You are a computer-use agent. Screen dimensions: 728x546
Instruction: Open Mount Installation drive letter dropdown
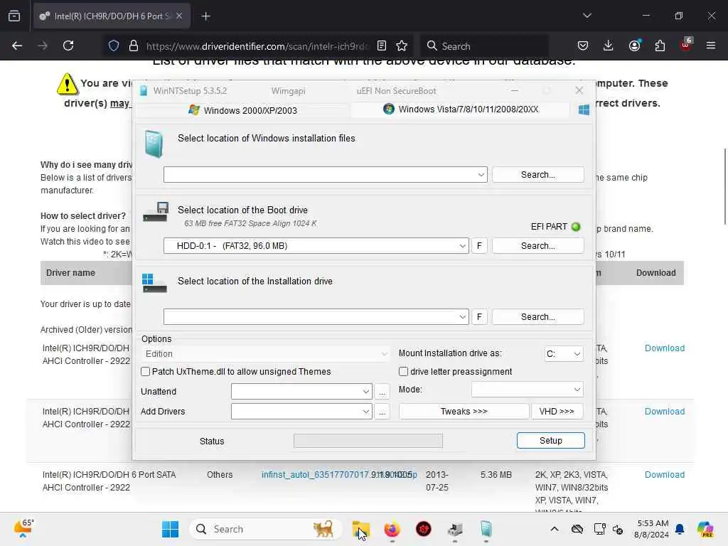(x=564, y=354)
